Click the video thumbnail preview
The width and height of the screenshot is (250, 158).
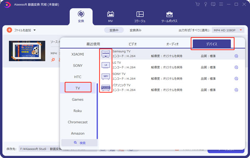(27, 51)
